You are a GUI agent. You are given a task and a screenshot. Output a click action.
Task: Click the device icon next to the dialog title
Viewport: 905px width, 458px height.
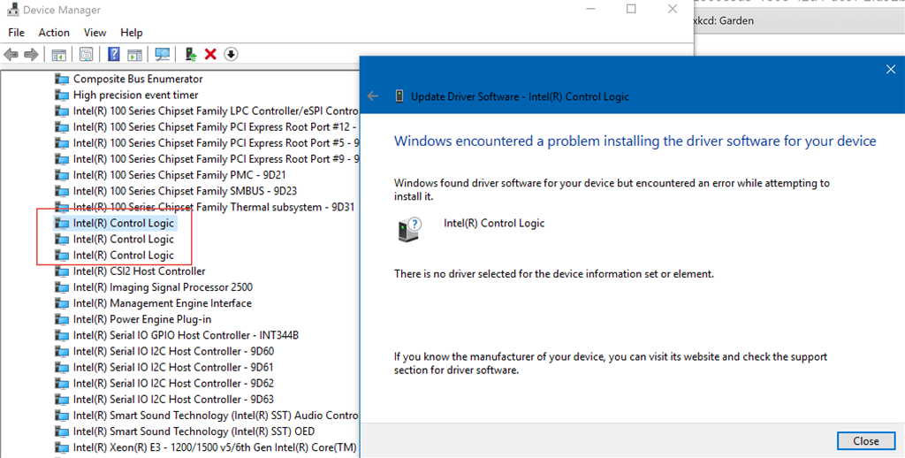coord(399,96)
